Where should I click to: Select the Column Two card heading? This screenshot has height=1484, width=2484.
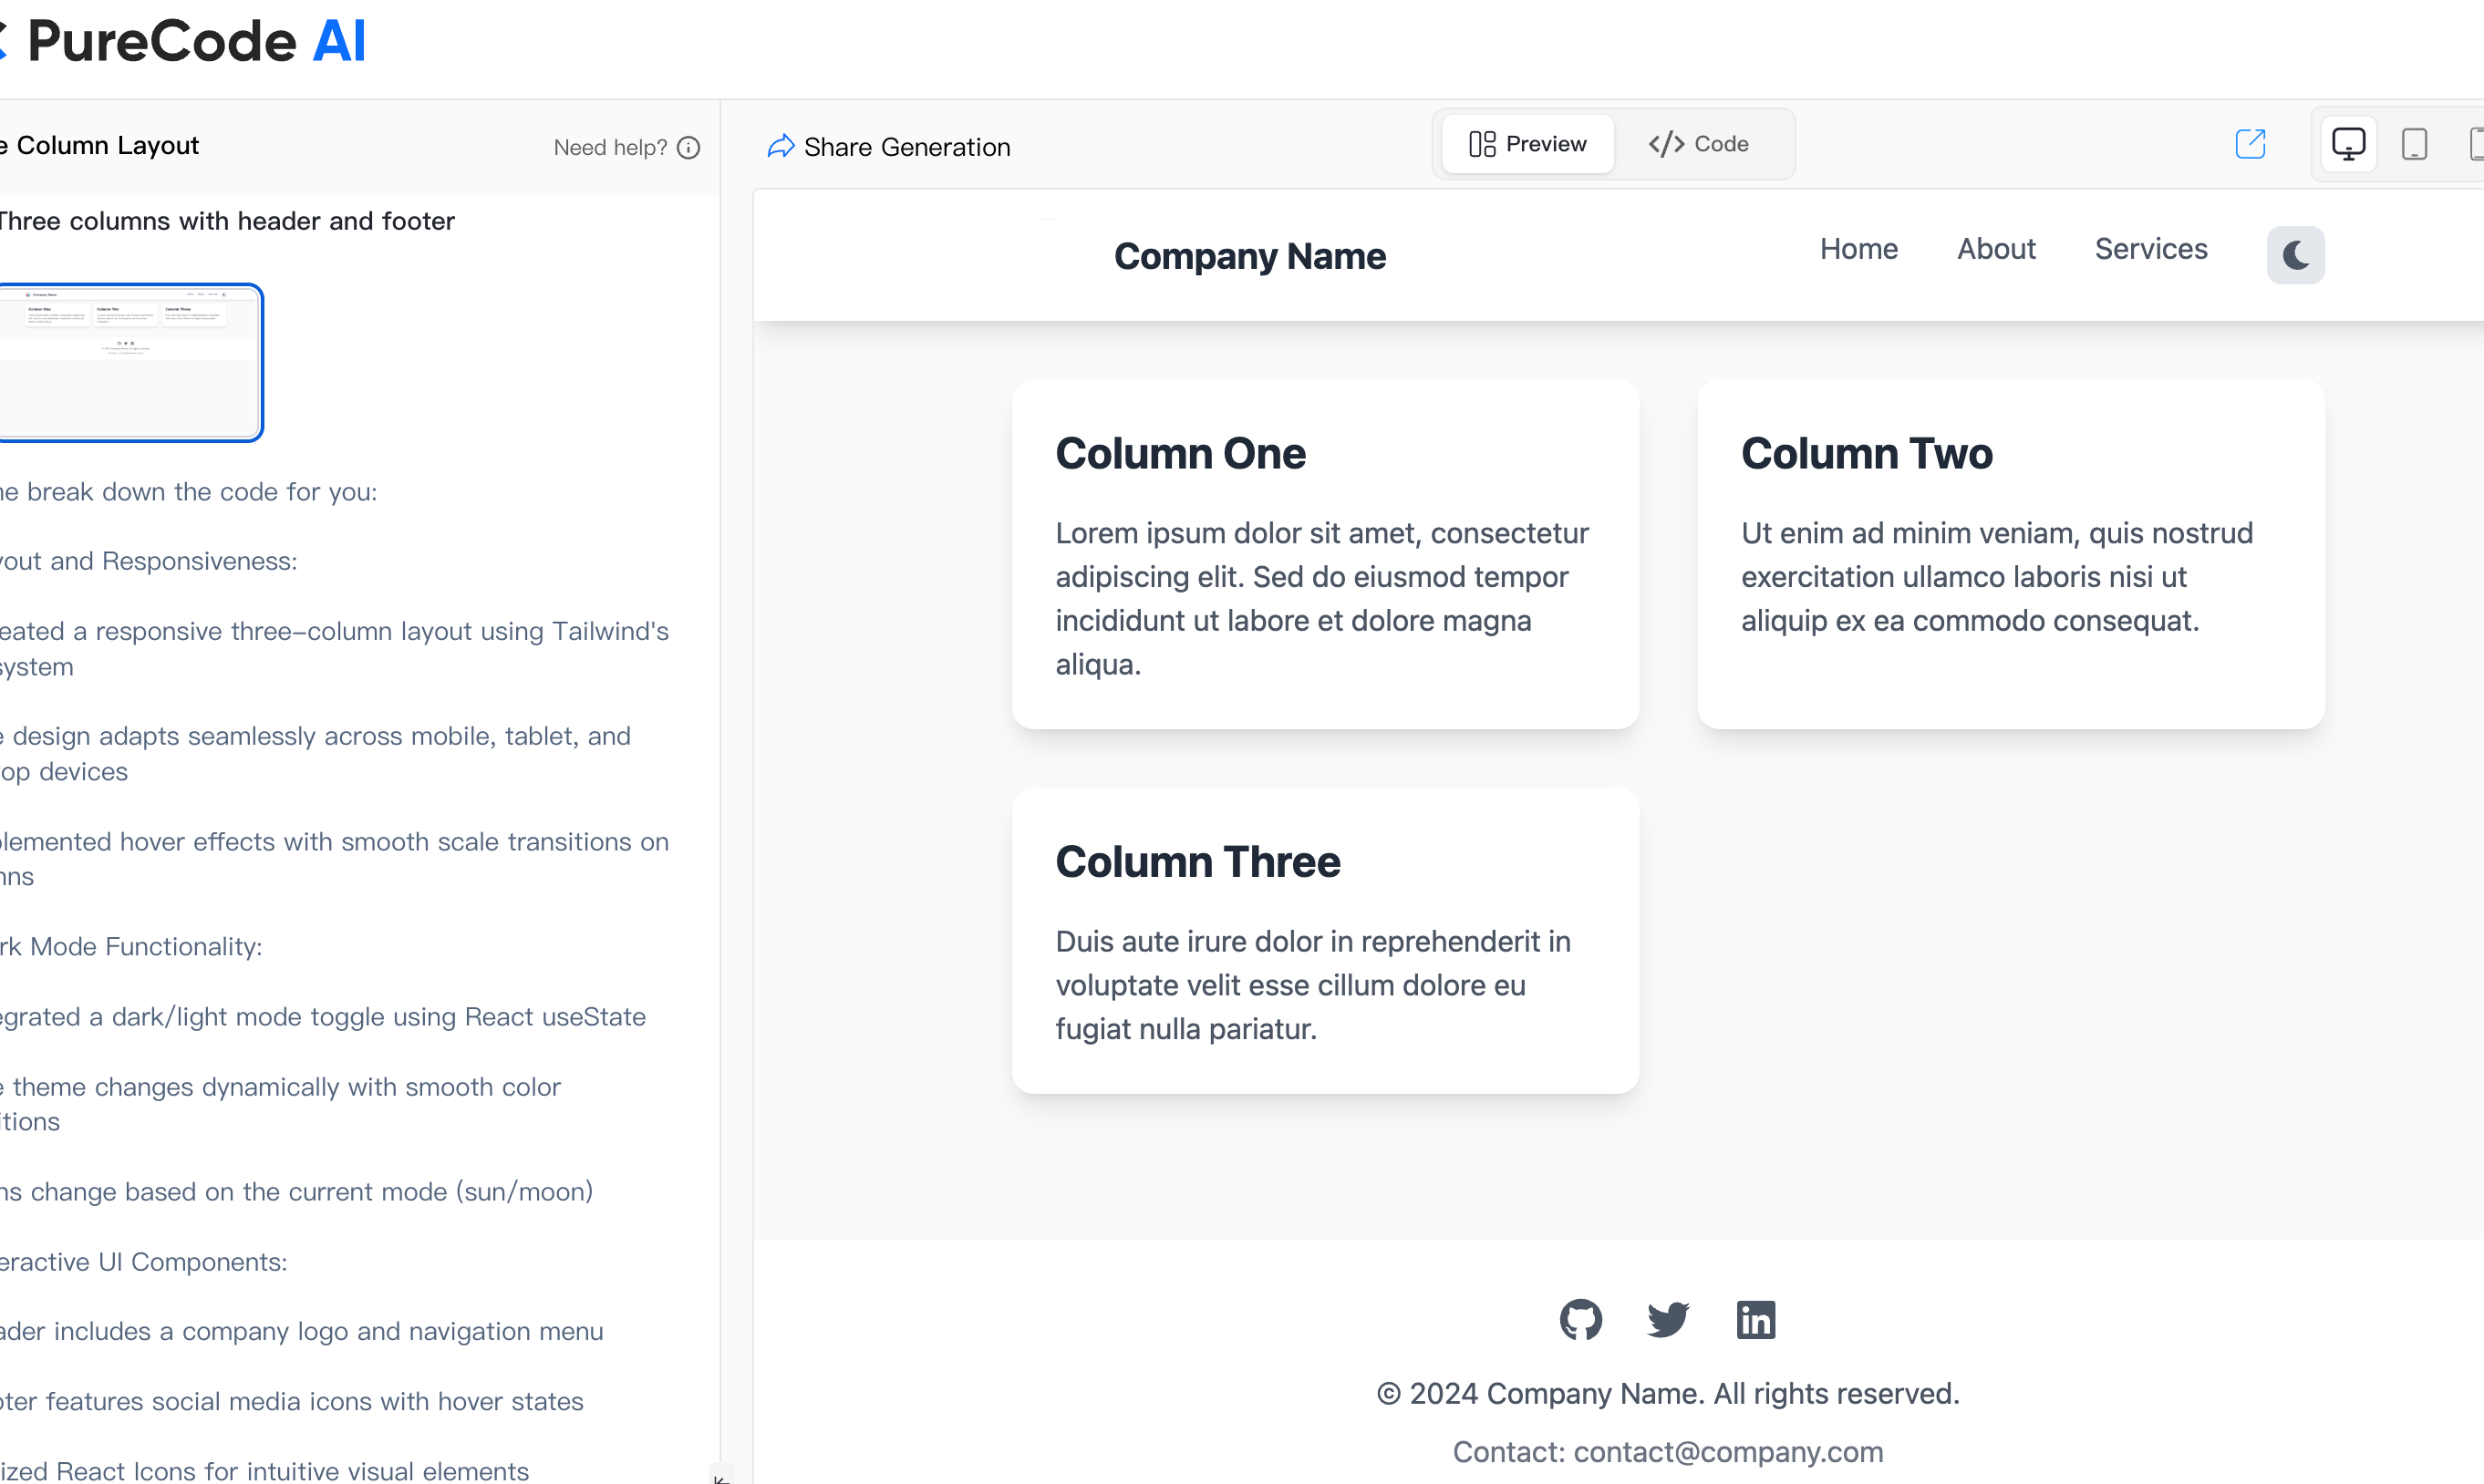(x=1867, y=453)
